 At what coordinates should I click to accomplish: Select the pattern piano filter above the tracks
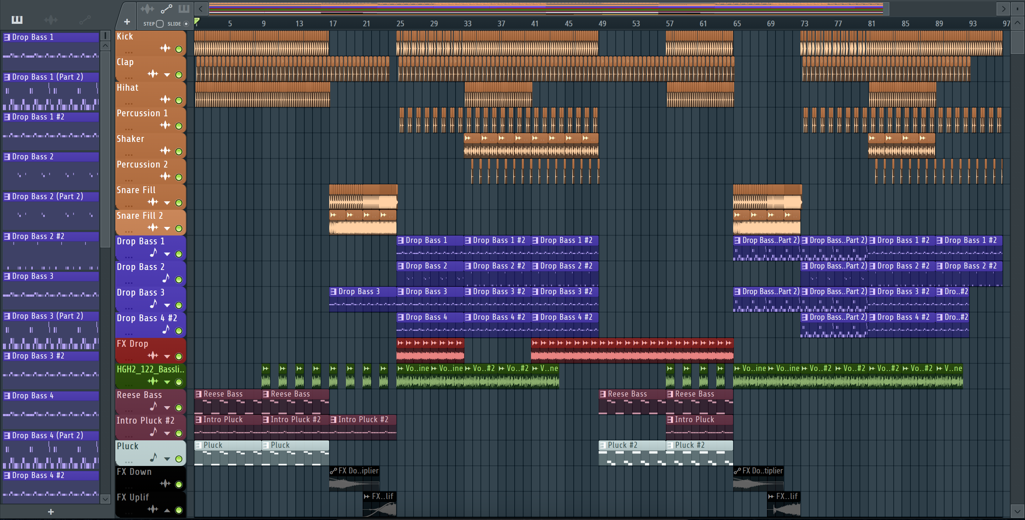click(184, 8)
